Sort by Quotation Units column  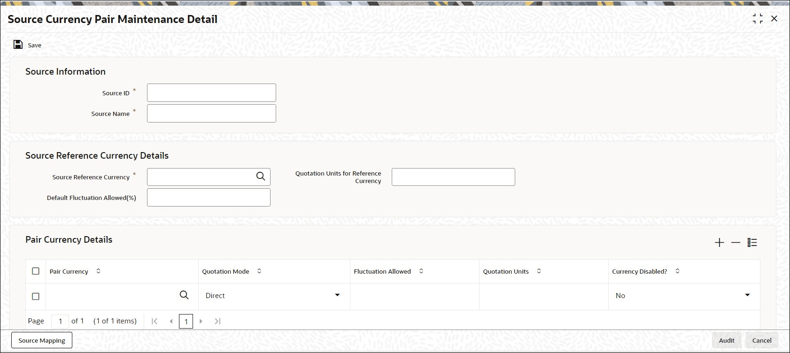(539, 271)
